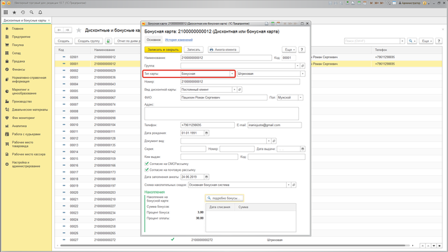Expand the Группа field dropdown arrow
This screenshot has height=252, width=448.
click(298, 66)
